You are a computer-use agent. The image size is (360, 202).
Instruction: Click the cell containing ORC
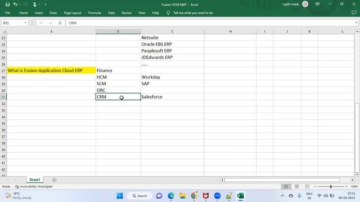118,90
